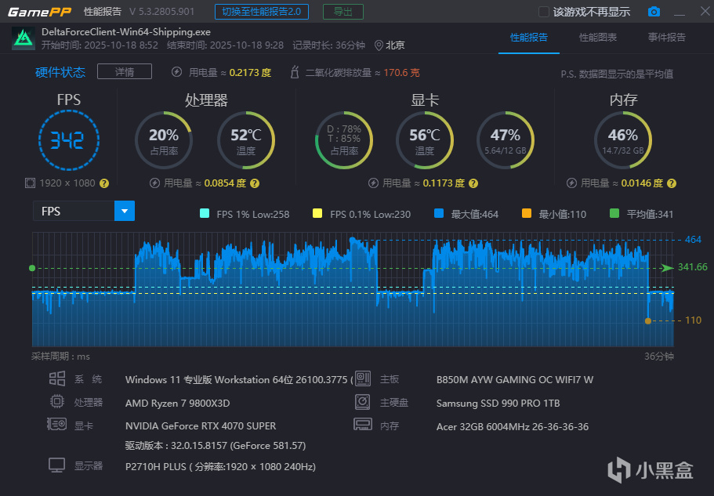This screenshot has width=714, height=496.
Task: Click the help icon after 0.0146 度
Action: [672, 183]
